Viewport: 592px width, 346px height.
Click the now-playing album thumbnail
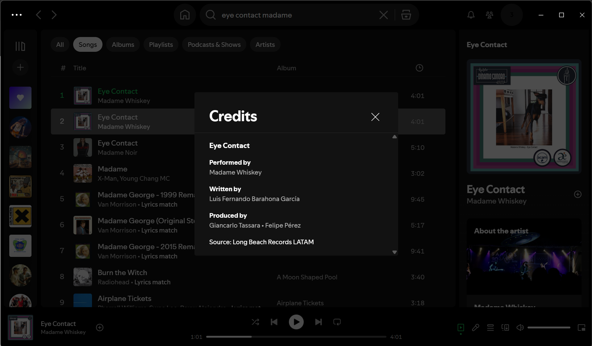tap(20, 327)
